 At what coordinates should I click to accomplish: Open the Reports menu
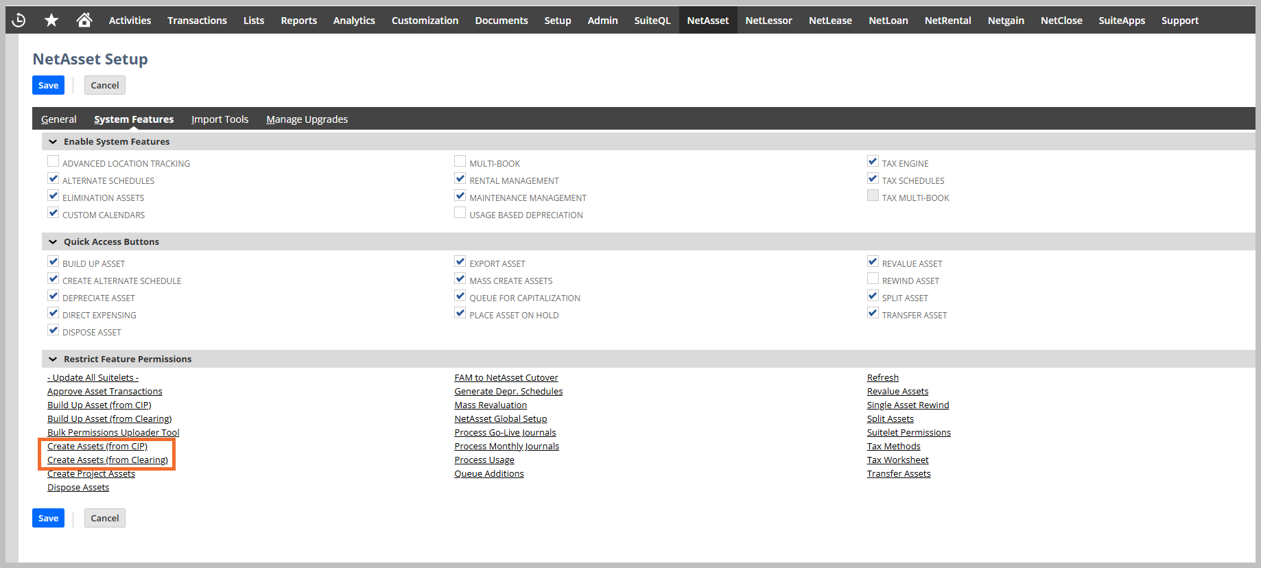click(x=298, y=21)
